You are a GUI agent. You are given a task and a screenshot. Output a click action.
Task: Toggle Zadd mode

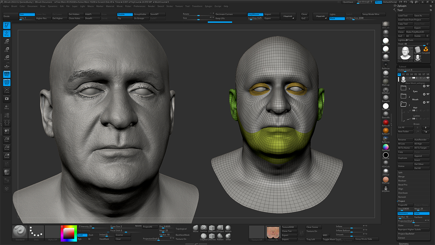coord(82,235)
